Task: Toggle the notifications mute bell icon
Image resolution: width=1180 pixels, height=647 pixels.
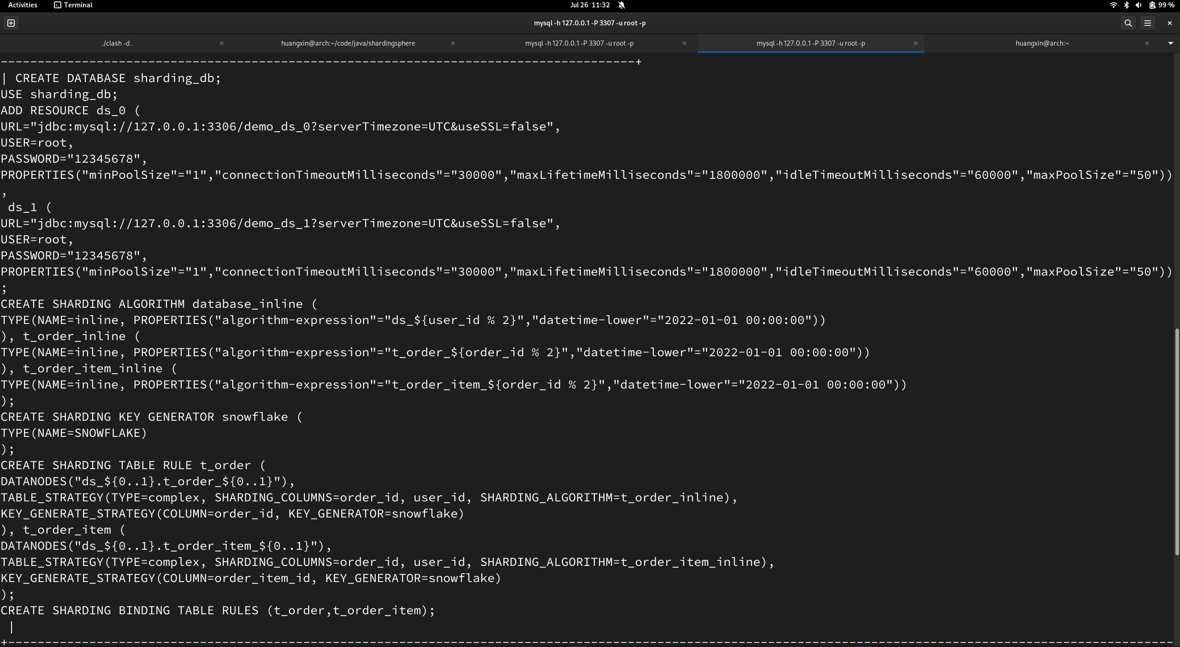Action: (621, 5)
